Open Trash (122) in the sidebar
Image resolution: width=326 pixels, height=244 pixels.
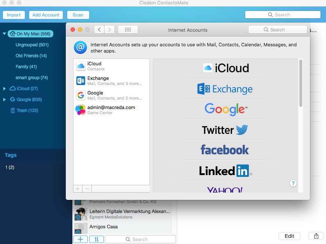coord(27,111)
